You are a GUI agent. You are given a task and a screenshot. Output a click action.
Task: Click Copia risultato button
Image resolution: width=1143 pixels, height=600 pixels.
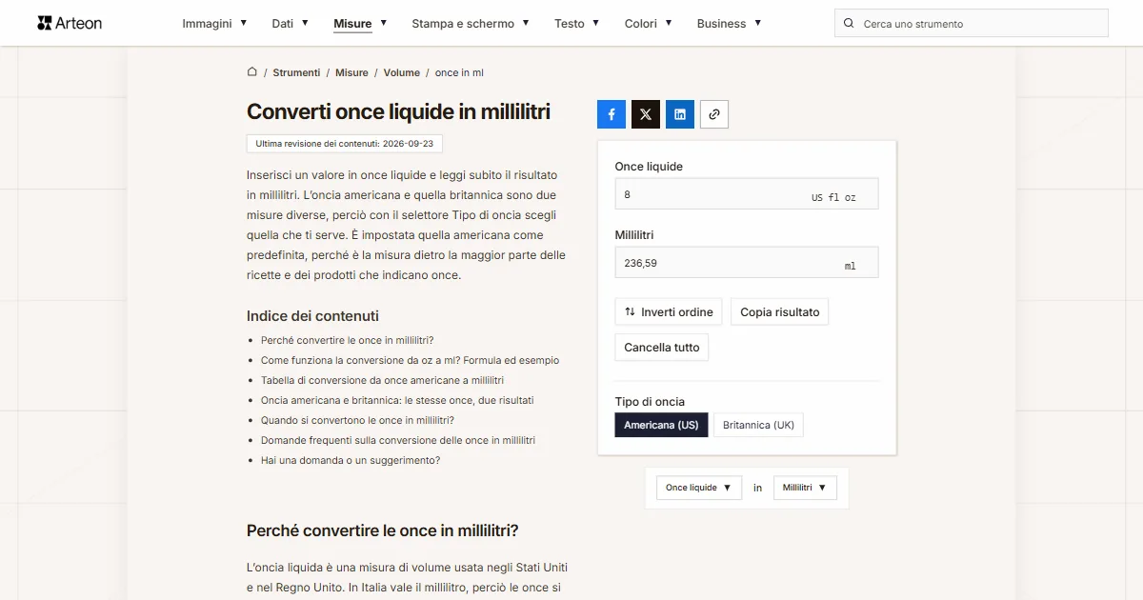coord(780,312)
